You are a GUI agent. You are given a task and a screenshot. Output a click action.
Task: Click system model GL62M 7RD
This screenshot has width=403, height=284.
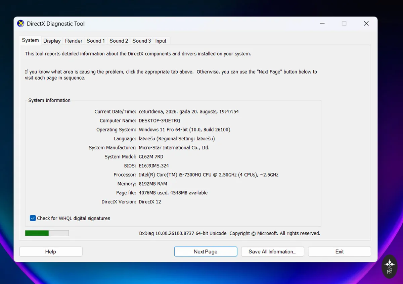[x=151, y=157]
